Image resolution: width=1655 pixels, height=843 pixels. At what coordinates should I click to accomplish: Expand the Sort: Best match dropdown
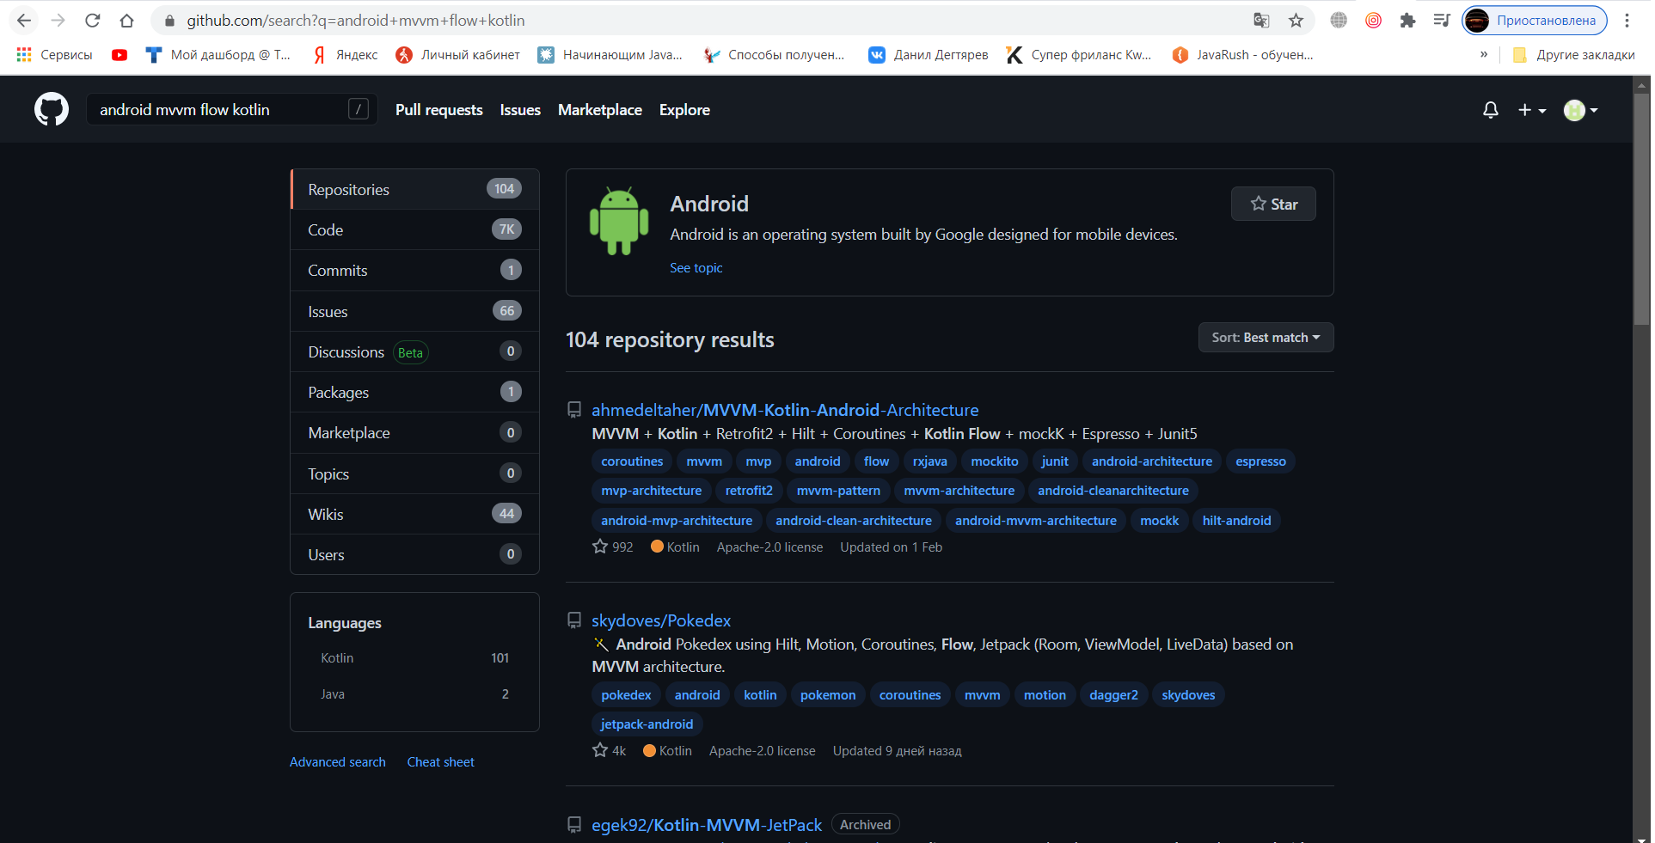point(1266,338)
